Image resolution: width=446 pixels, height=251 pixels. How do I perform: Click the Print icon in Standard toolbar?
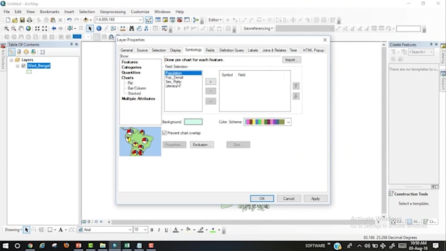pos(30,20)
